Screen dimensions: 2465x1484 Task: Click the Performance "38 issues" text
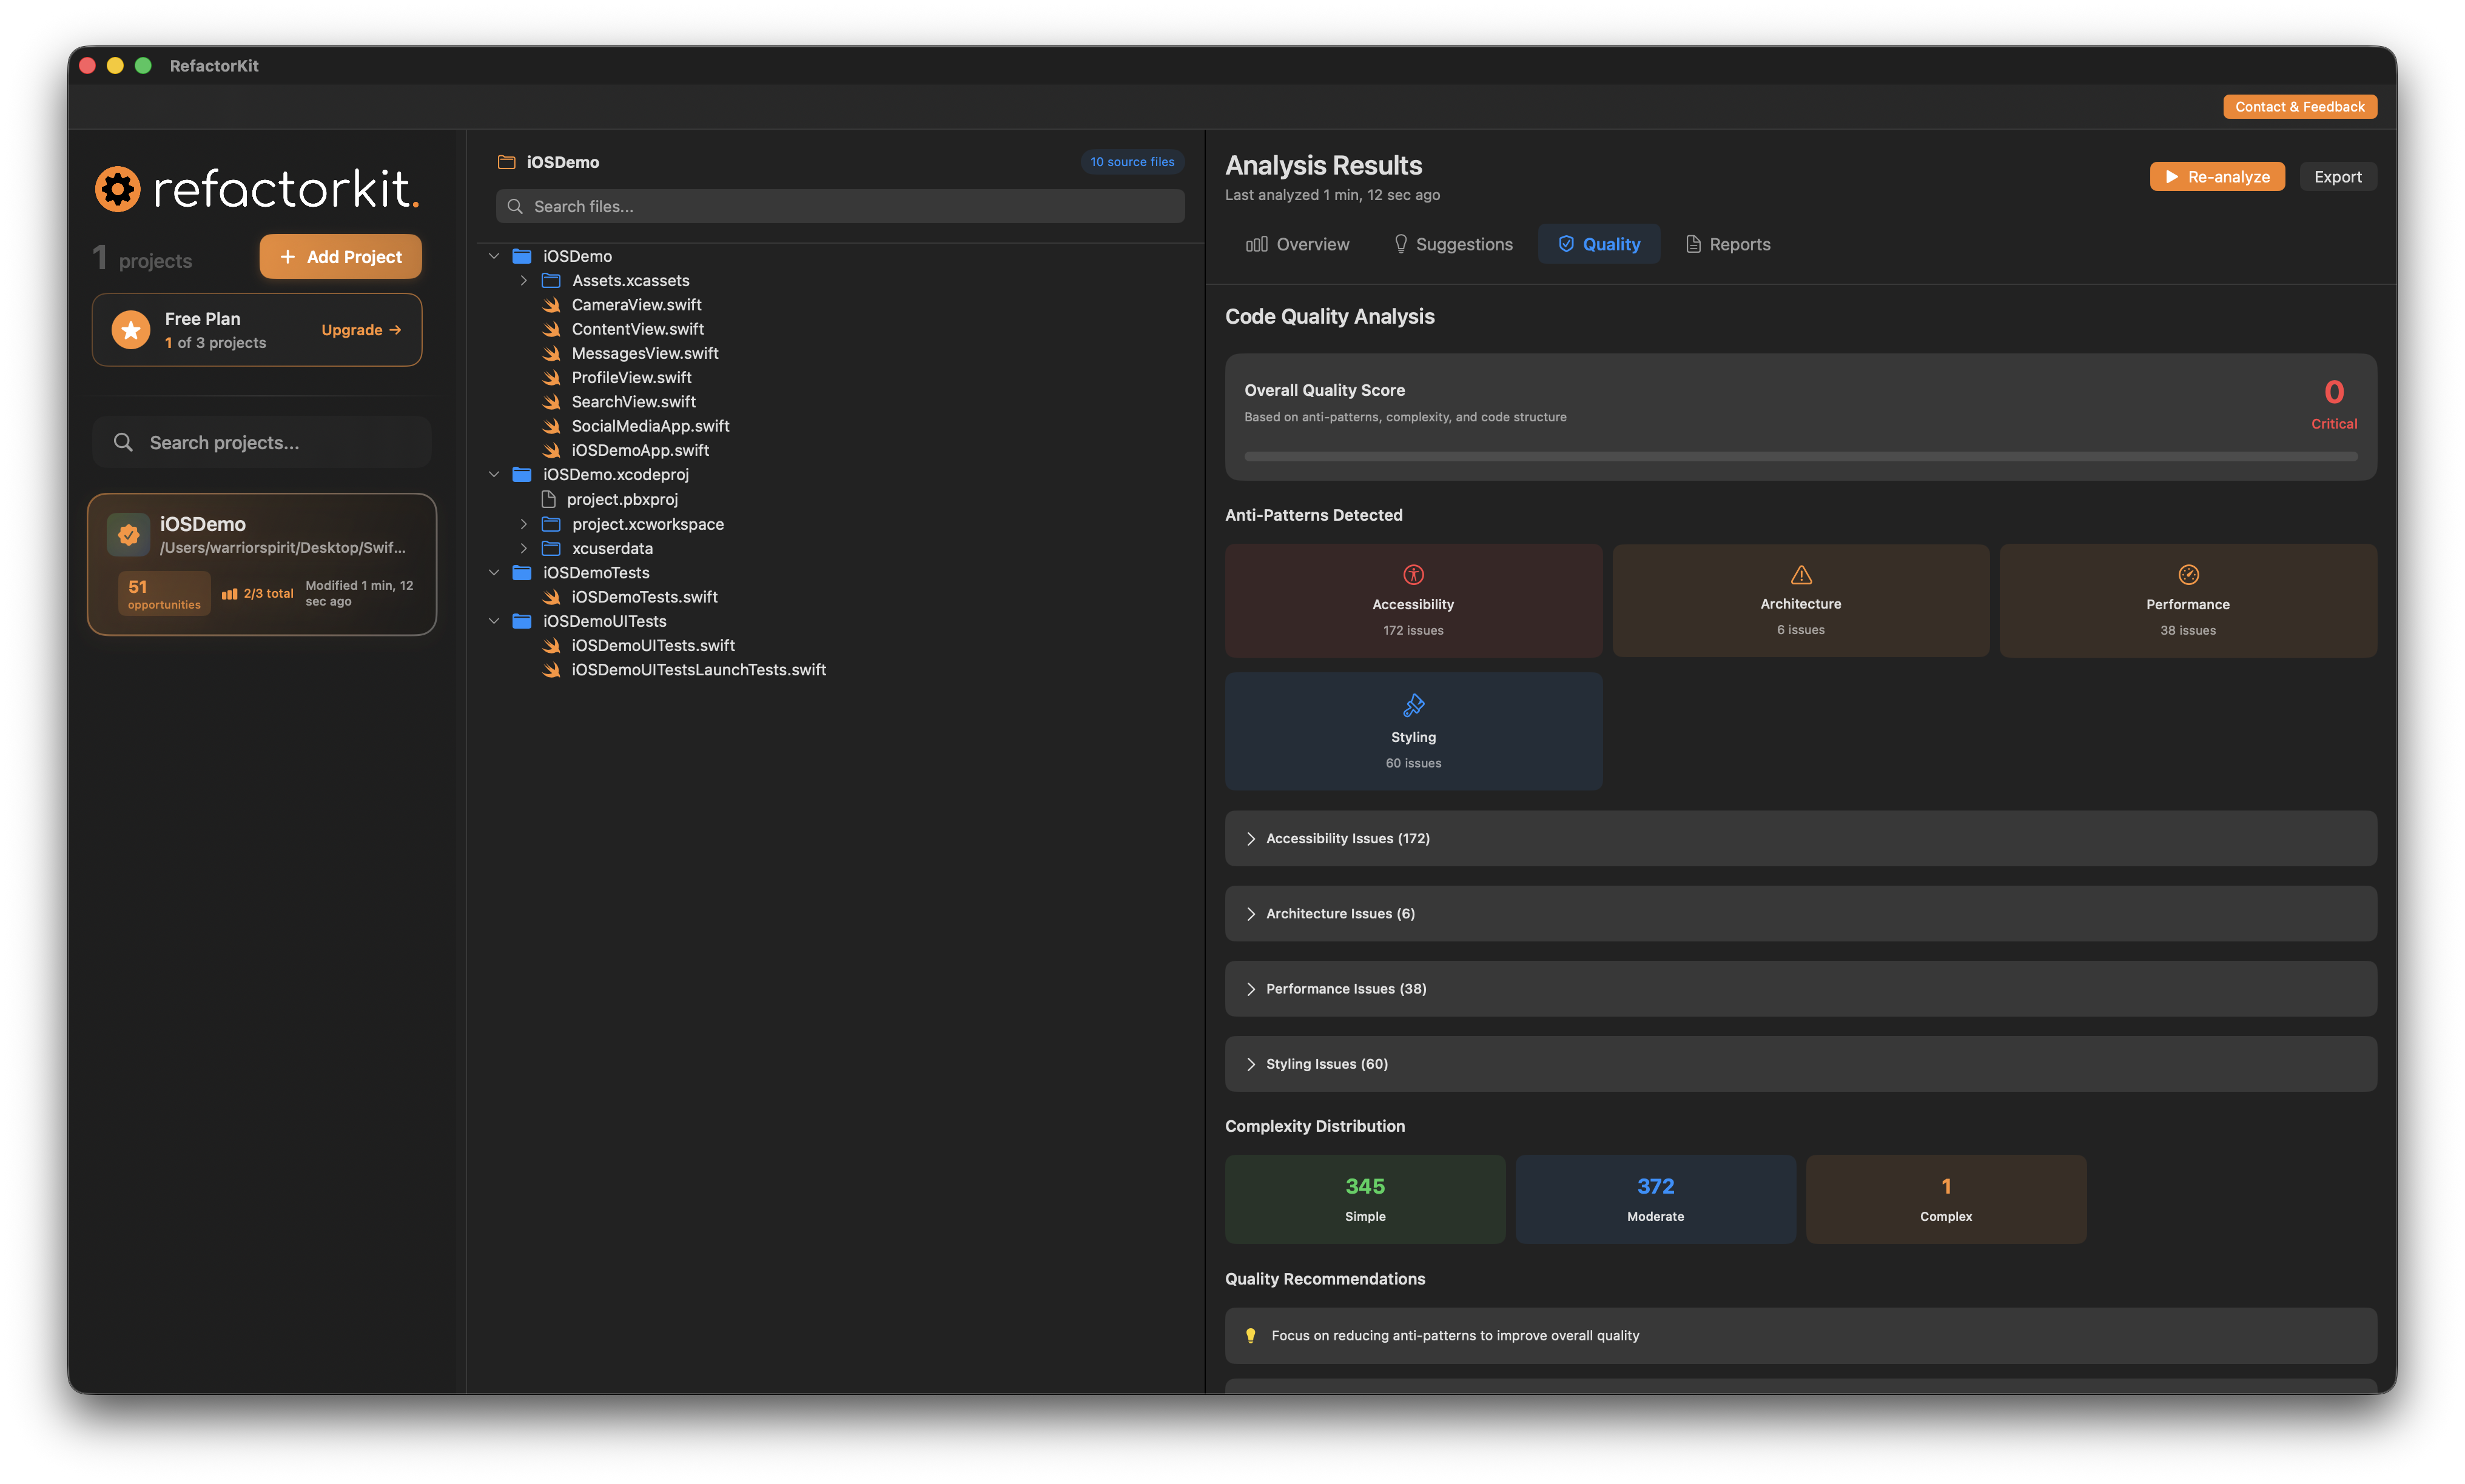click(2188, 630)
